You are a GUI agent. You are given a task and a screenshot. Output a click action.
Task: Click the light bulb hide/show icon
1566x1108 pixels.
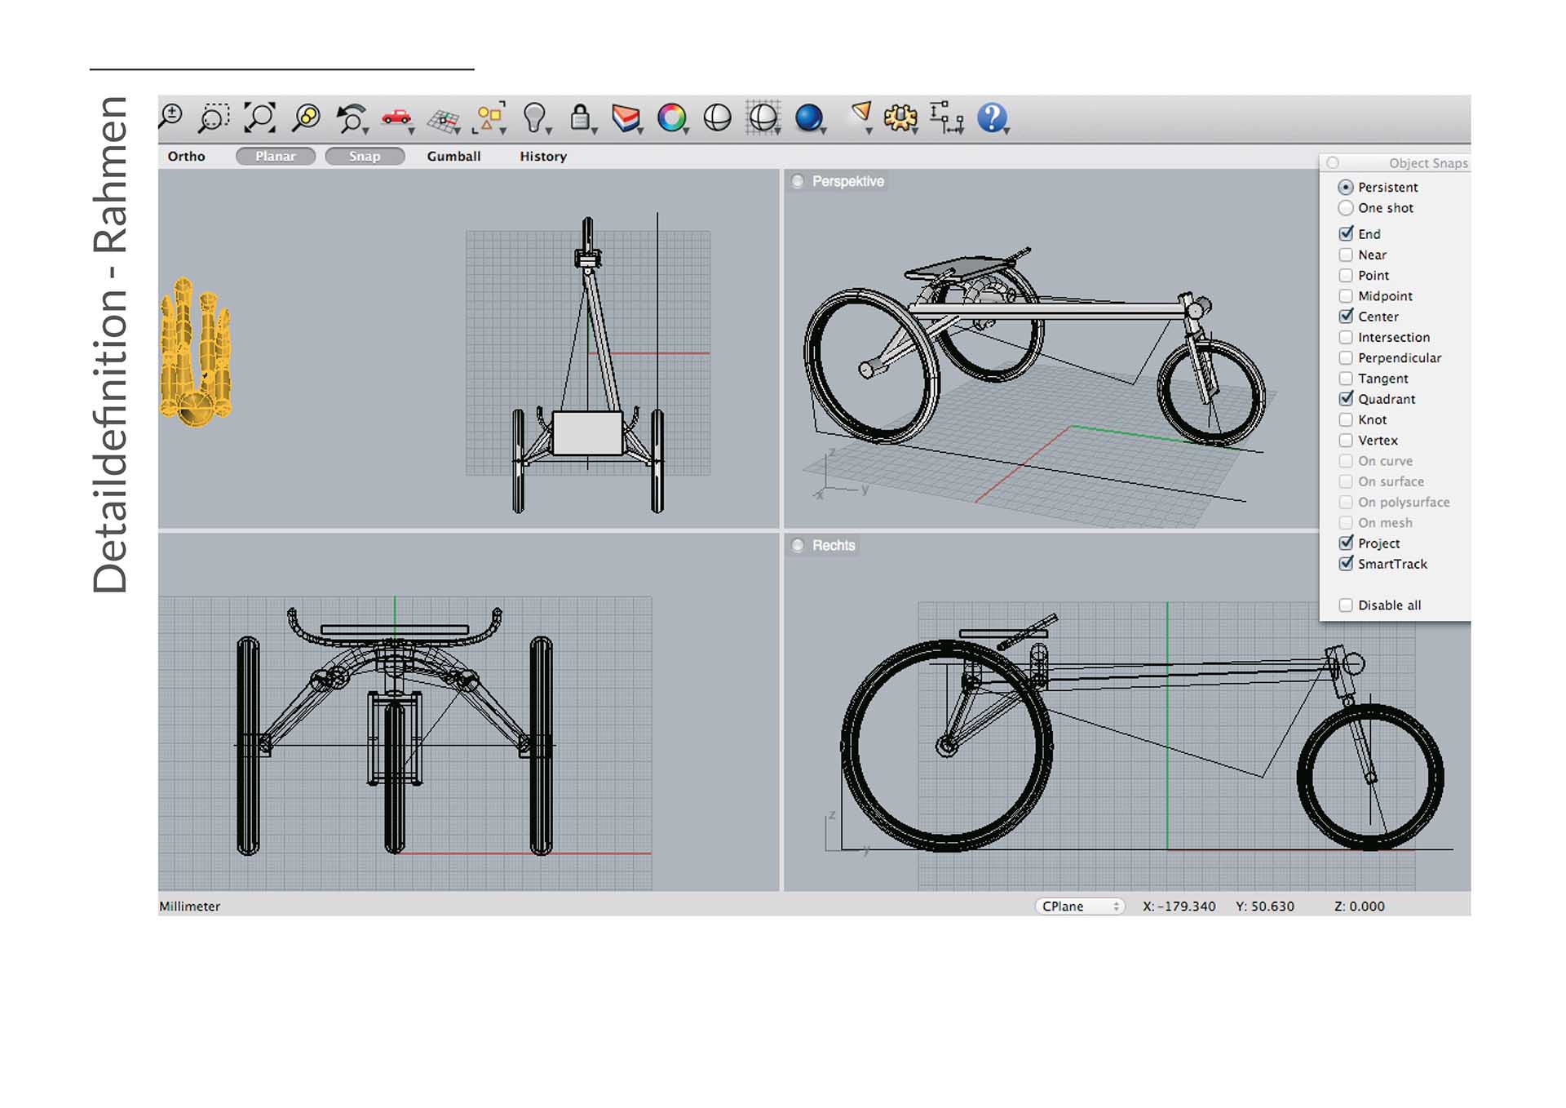pyautogui.click(x=534, y=117)
